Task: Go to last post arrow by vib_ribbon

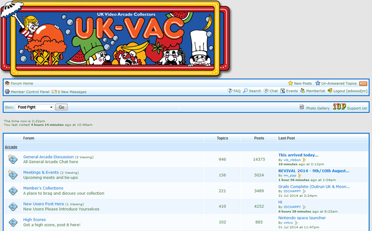Action: coord(305,160)
